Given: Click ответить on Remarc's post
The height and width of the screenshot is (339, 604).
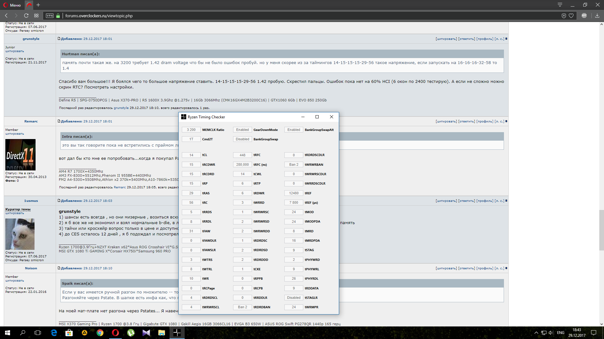Looking at the screenshot, I should click(x=467, y=121).
